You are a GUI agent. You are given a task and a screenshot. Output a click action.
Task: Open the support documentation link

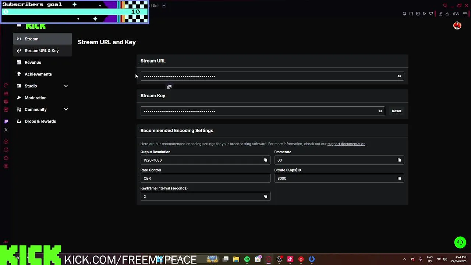coord(346,144)
